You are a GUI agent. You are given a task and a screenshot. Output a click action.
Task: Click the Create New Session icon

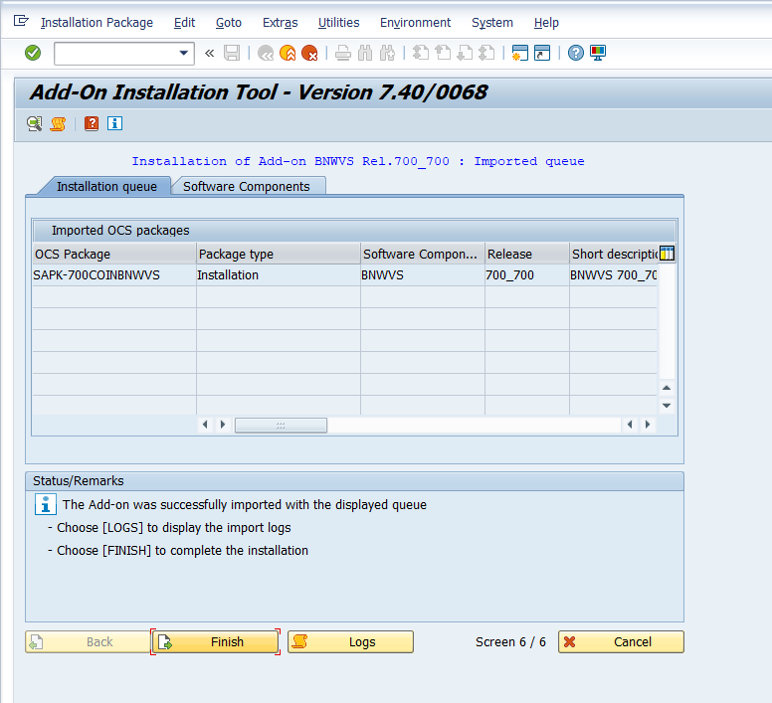(519, 53)
